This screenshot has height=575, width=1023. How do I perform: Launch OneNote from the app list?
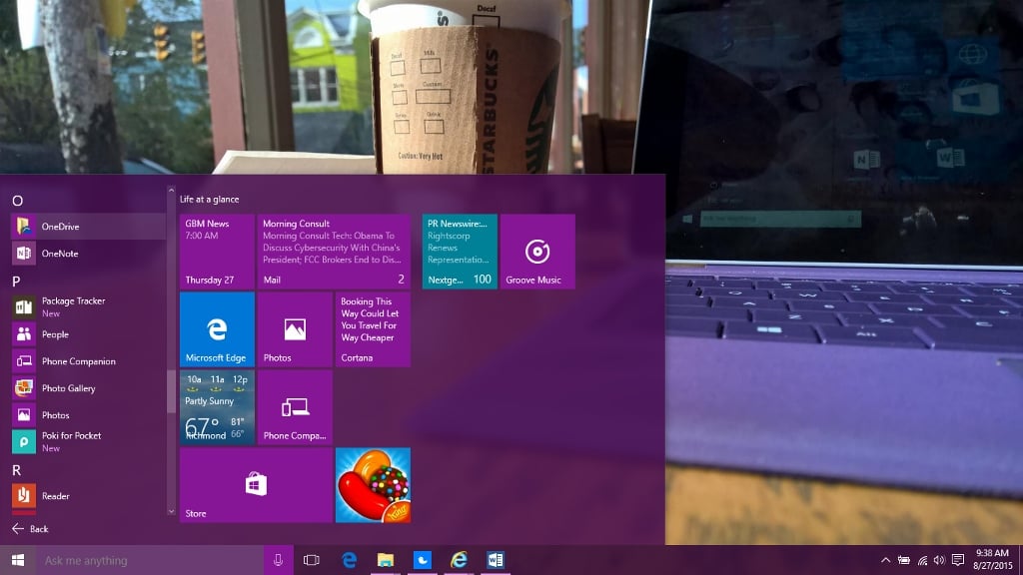tap(88, 253)
